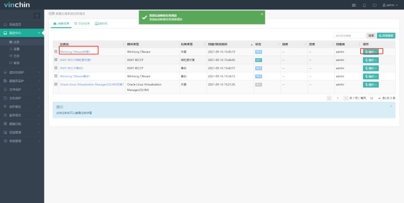404x203 pixels.
Task: Open the per-page 10 dropdown
Action: click(374, 98)
